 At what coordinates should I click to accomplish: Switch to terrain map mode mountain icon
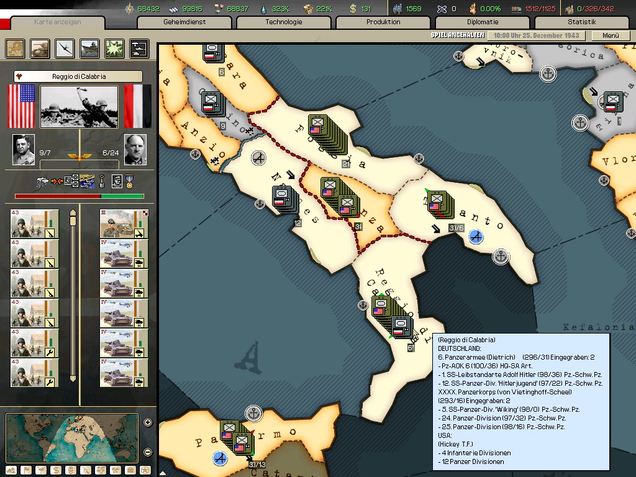click(11, 471)
